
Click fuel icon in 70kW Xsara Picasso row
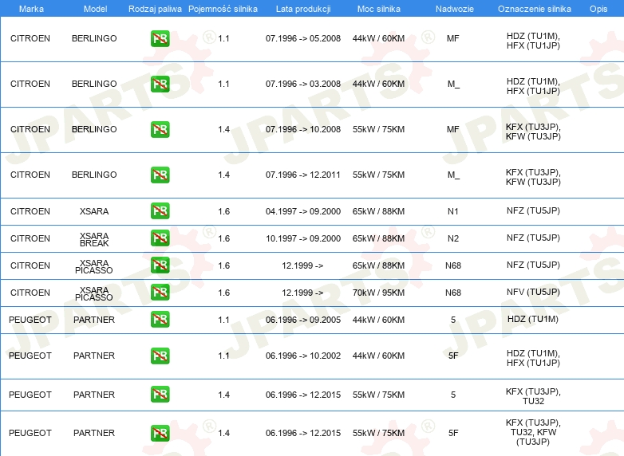(160, 293)
